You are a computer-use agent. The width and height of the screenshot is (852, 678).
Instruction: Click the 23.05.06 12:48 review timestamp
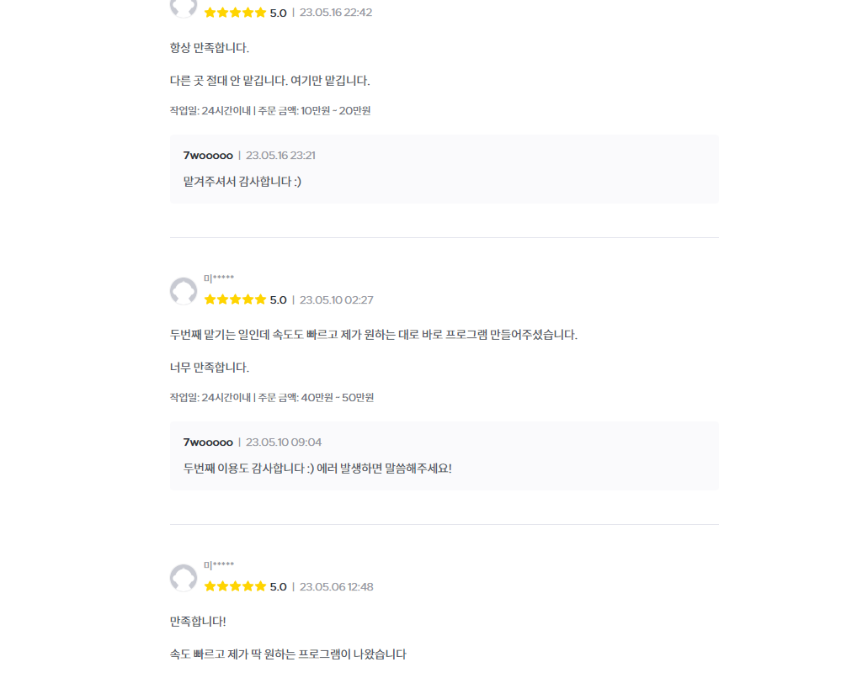[x=336, y=586]
